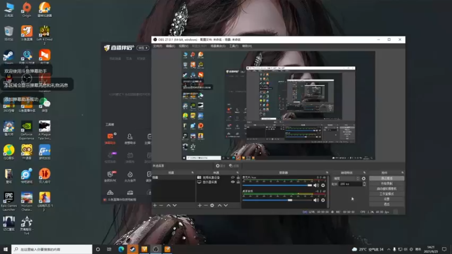Open the 视图 menu in OBS

[x=183, y=46]
